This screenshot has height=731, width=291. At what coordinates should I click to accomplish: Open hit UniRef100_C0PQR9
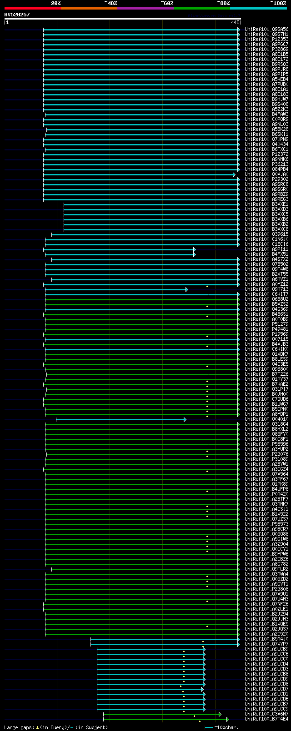tap(266, 119)
